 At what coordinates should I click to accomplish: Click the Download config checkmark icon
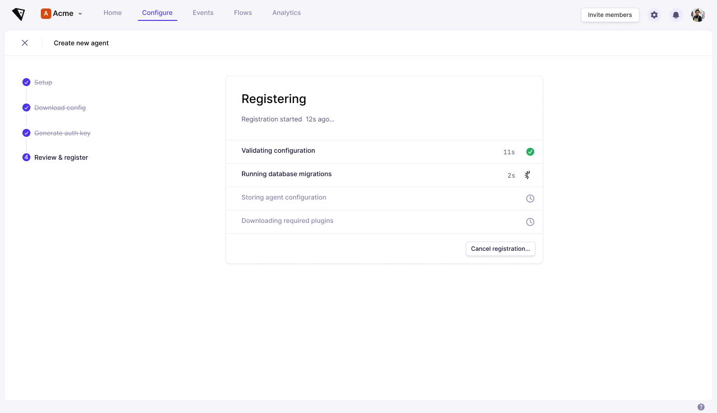[26, 107]
